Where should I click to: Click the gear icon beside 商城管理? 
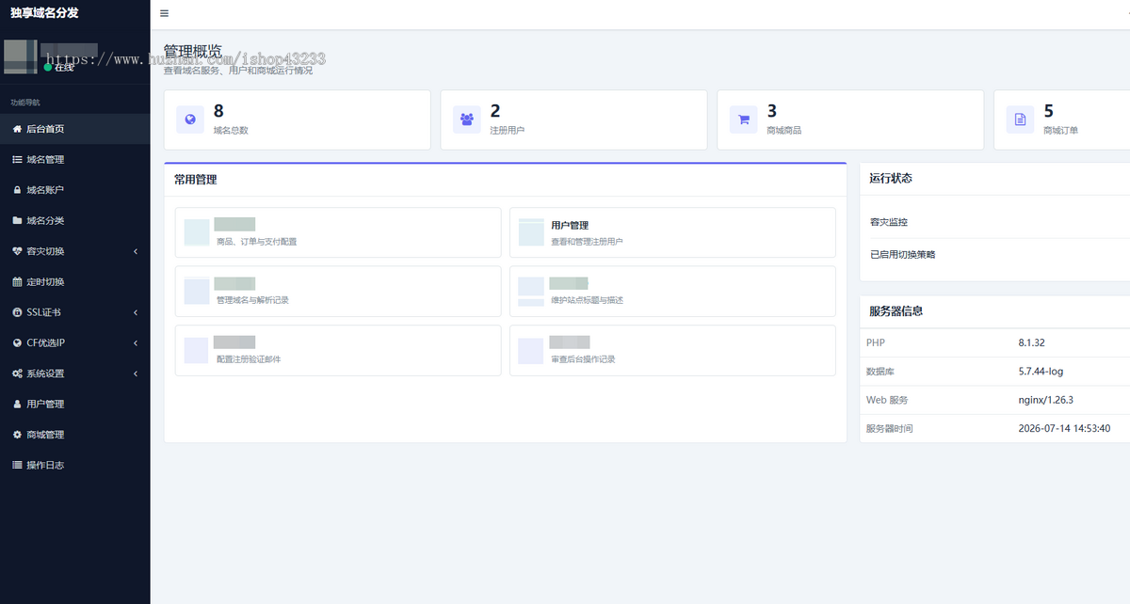coord(17,435)
